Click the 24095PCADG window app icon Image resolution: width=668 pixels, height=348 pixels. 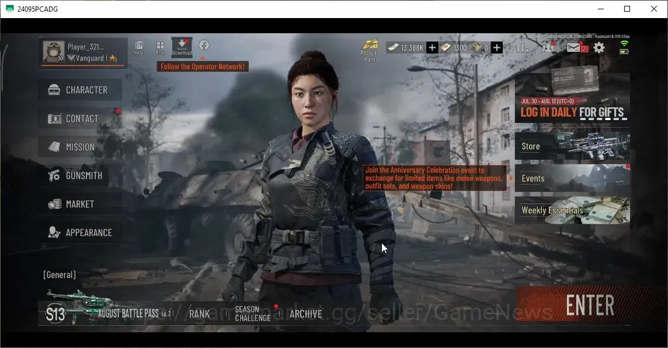coord(10,9)
